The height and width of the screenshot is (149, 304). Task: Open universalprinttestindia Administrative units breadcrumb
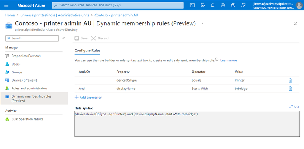(55, 15)
